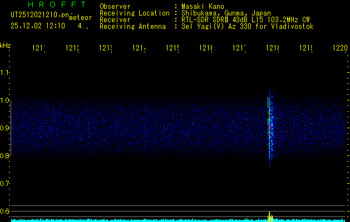Click the 'Receiving Antenna' label
The height and width of the screenshot is (222, 350).
(133, 27)
